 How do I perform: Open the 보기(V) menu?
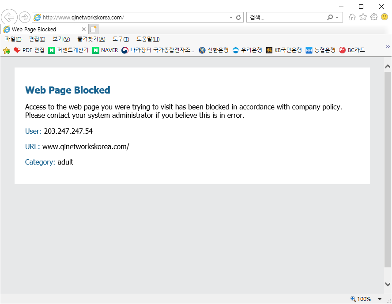click(x=61, y=39)
